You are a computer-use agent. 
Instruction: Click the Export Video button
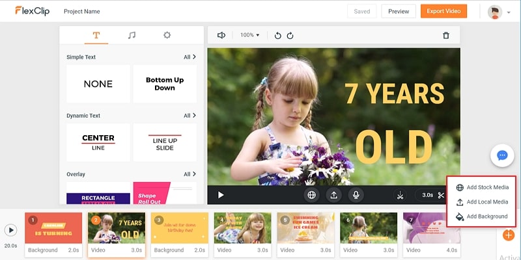444,11
